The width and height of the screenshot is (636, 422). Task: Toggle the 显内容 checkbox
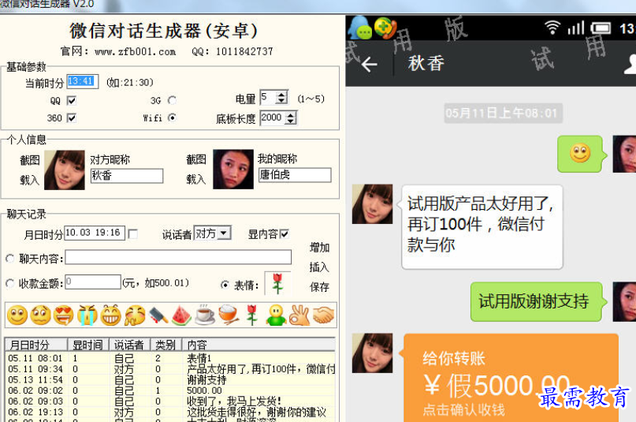tap(284, 233)
